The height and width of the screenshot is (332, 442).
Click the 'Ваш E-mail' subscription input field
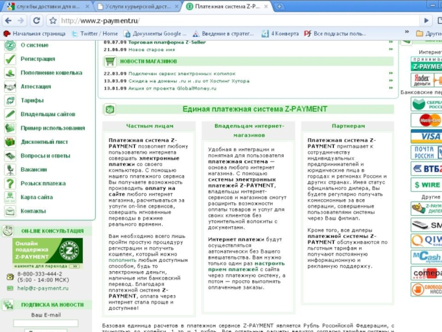(x=46, y=323)
